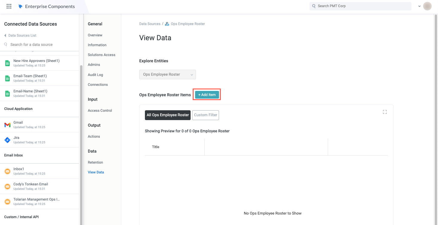
Task: Click the Gmail data source icon
Action: point(7,125)
